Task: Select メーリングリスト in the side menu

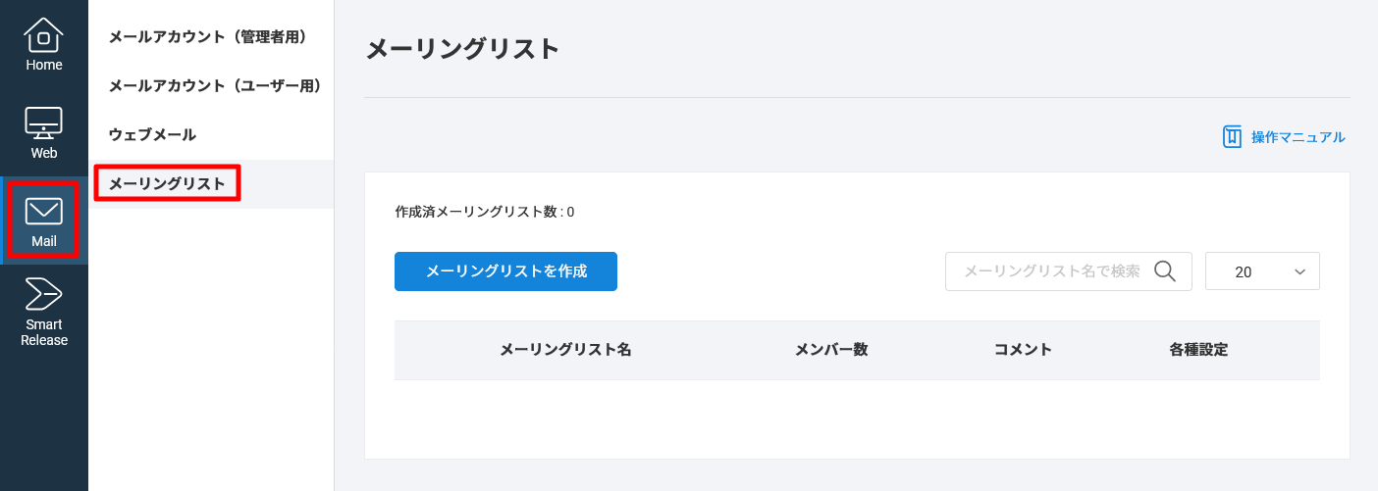Action: click(167, 184)
